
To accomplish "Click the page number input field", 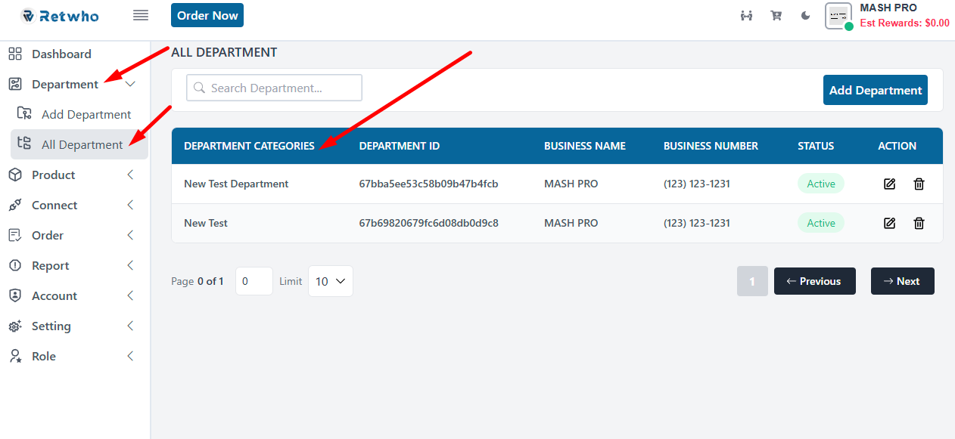I will 254,281.
